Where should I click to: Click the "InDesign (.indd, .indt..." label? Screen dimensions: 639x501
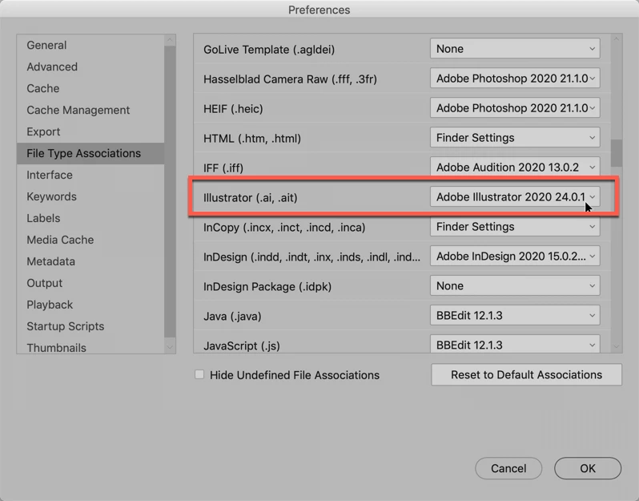311,257
